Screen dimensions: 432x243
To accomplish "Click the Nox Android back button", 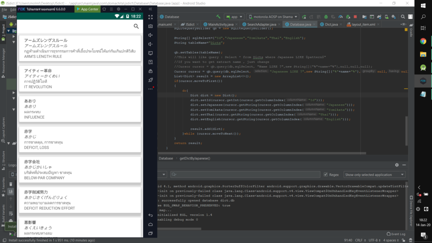I will point(150,215).
